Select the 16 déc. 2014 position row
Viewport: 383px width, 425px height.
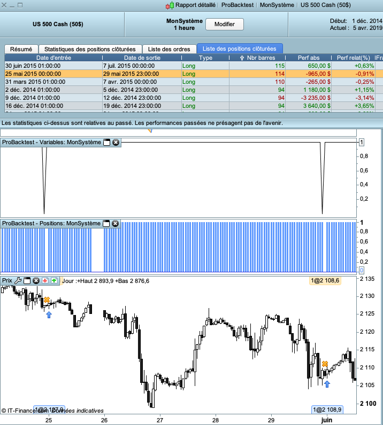(194, 106)
